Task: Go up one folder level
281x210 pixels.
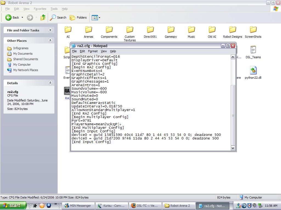Action: pyautogui.click(x=43, y=17)
